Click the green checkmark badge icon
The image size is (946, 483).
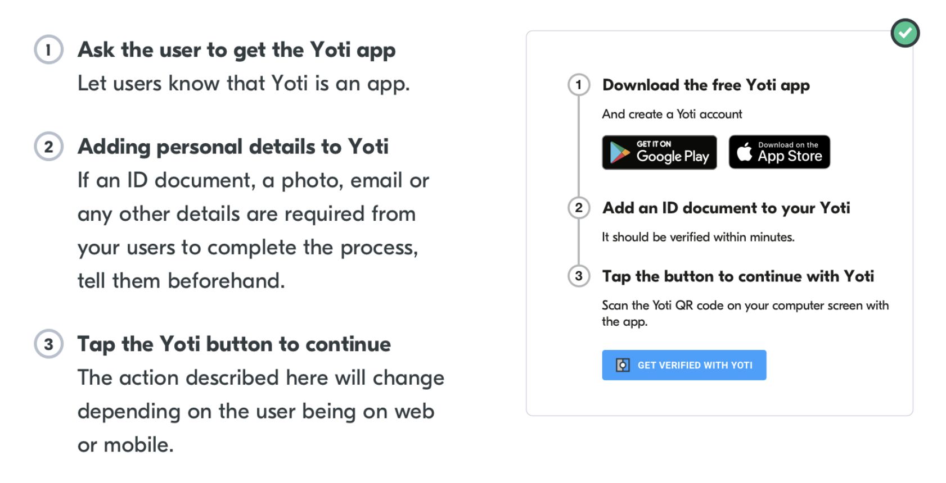click(905, 33)
